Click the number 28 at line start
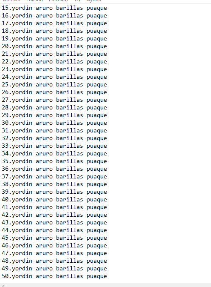This screenshot has width=211, height=287. [5, 108]
